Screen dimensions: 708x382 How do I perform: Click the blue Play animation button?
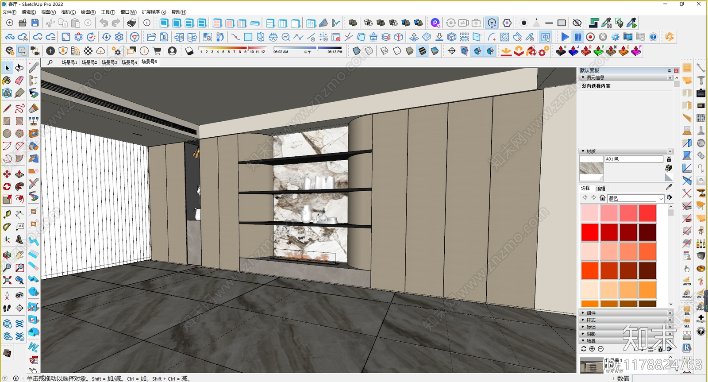point(565,37)
